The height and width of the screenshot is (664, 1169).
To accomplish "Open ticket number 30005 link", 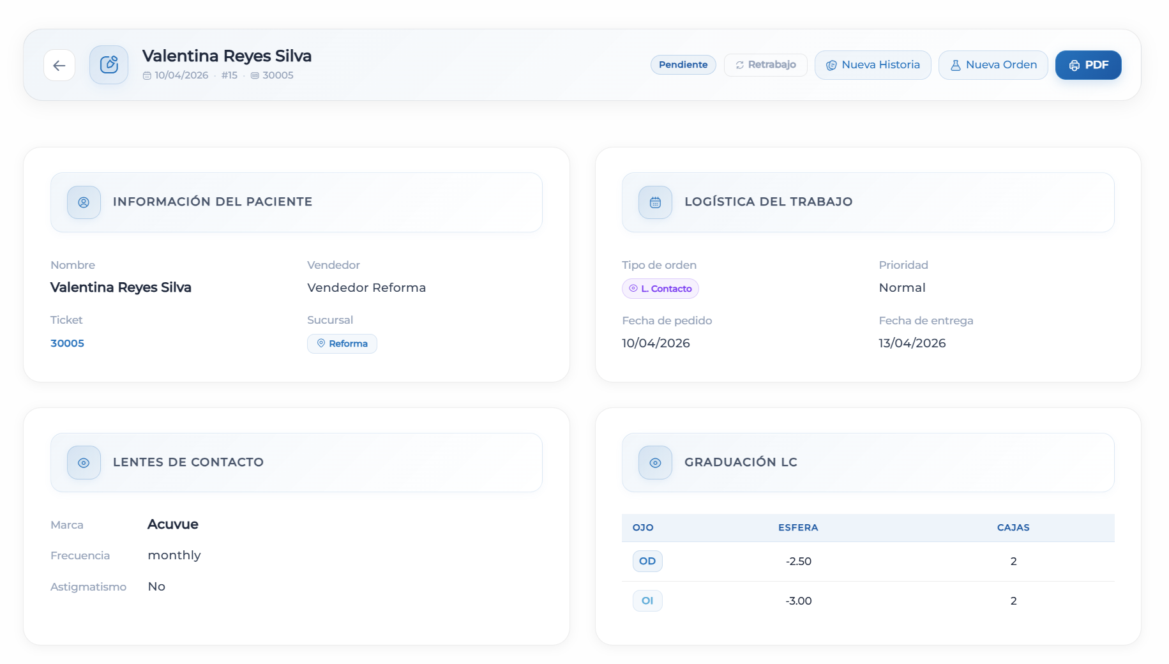I will [67, 343].
